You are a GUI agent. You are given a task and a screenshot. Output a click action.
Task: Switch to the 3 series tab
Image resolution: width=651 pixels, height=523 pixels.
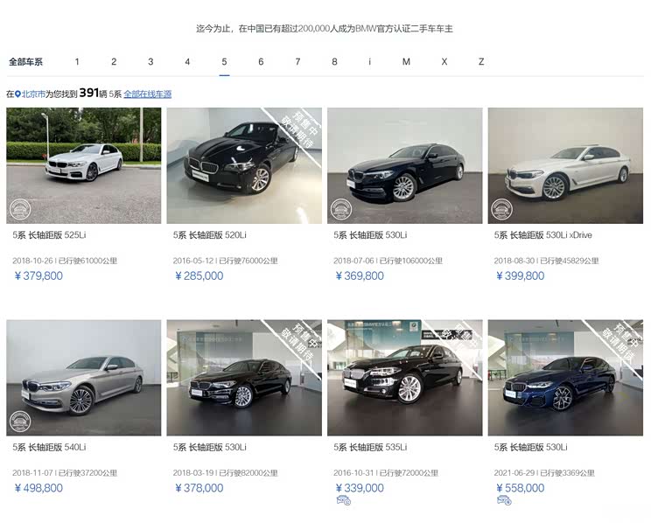pos(150,62)
